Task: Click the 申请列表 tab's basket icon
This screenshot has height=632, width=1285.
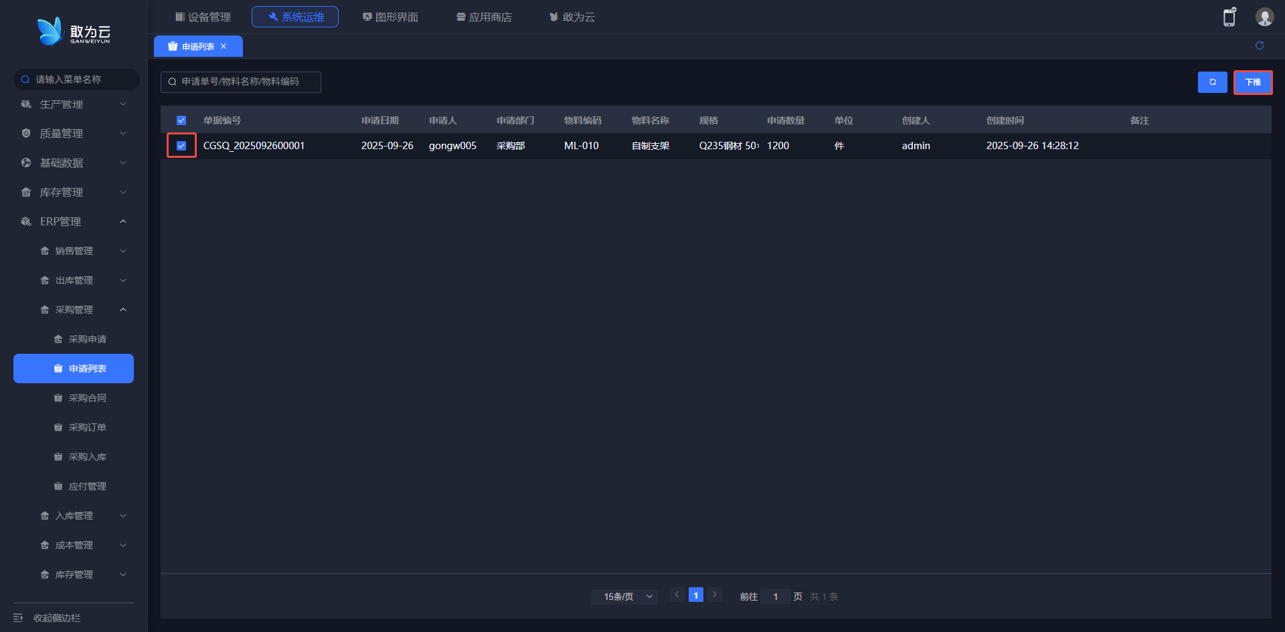Action: click(x=173, y=46)
